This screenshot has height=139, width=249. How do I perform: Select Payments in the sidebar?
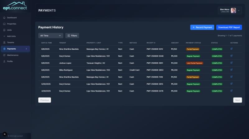coord(15,49)
